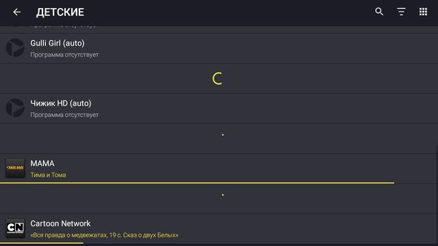This screenshot has width=438, height=246.
Task: Open the filter sort icon
Action: [401, 12]
